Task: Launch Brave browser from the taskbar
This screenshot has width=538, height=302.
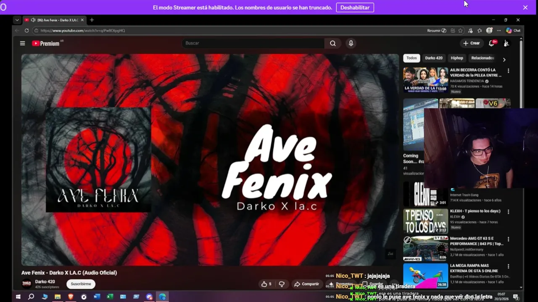Action: 71,297
